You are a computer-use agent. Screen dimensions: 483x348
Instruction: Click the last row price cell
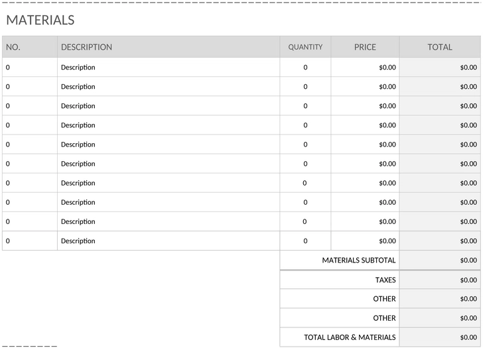click(366, 241)
